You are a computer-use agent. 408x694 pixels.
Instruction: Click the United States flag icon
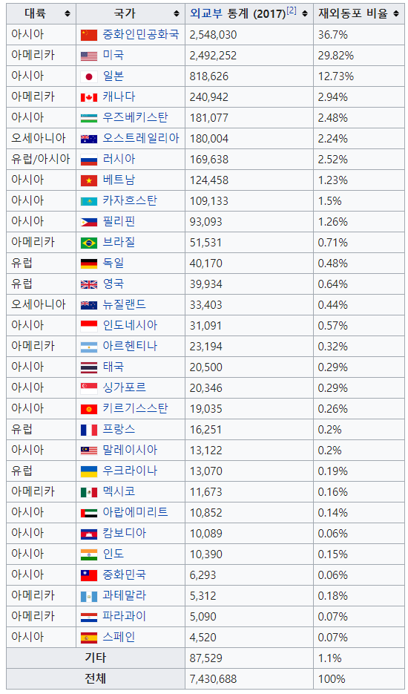(89, 56)
